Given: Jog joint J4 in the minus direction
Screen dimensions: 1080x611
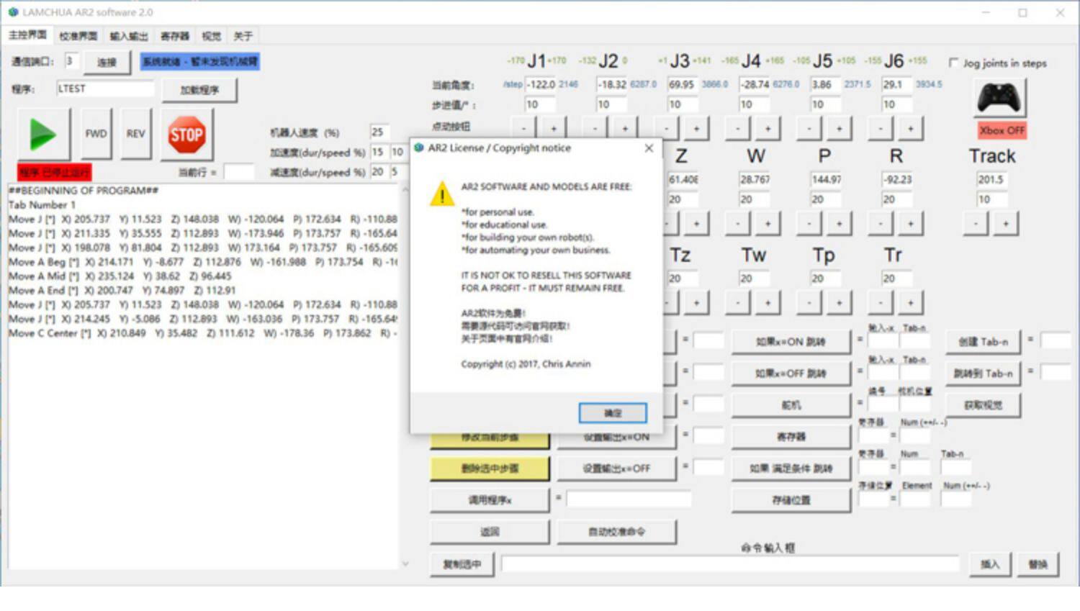Looking at the screenshot, I should [x=738, y=128].
